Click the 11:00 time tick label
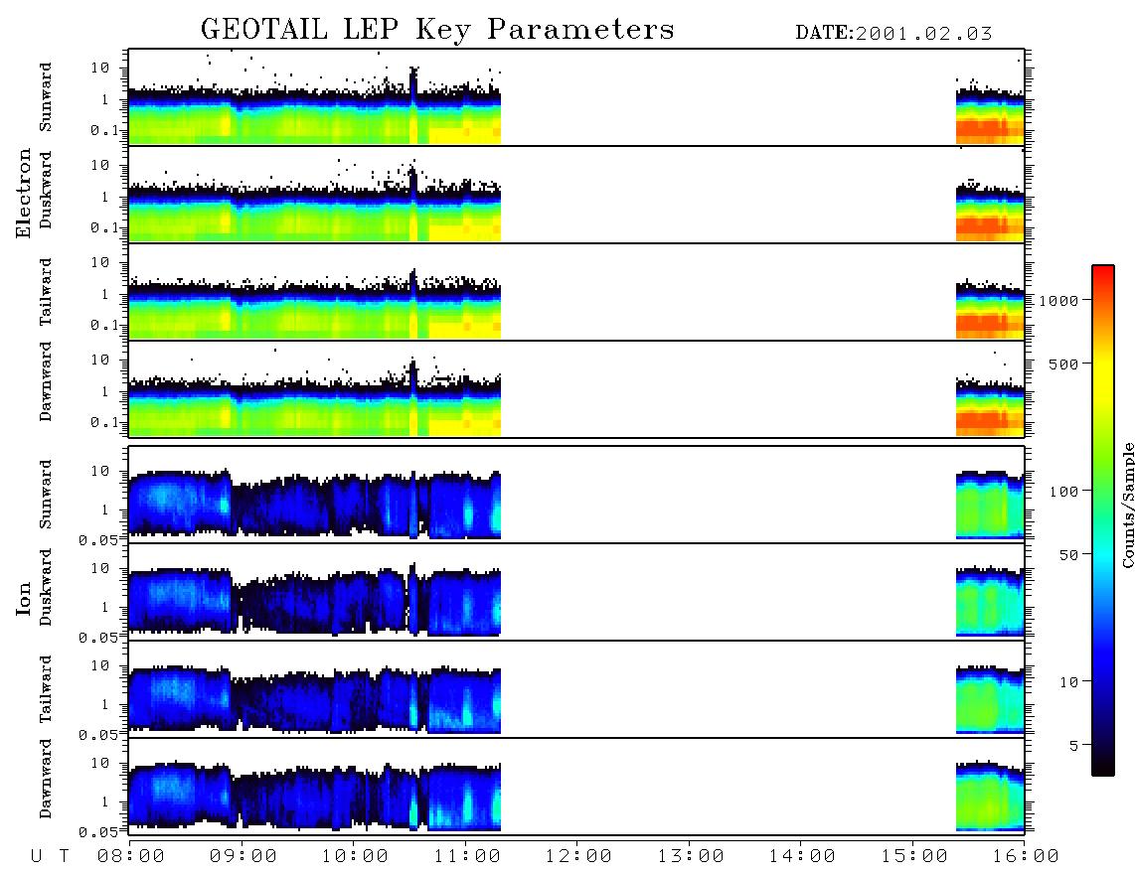The height and width of the screenshot is (874, 1135). (467, 856)
